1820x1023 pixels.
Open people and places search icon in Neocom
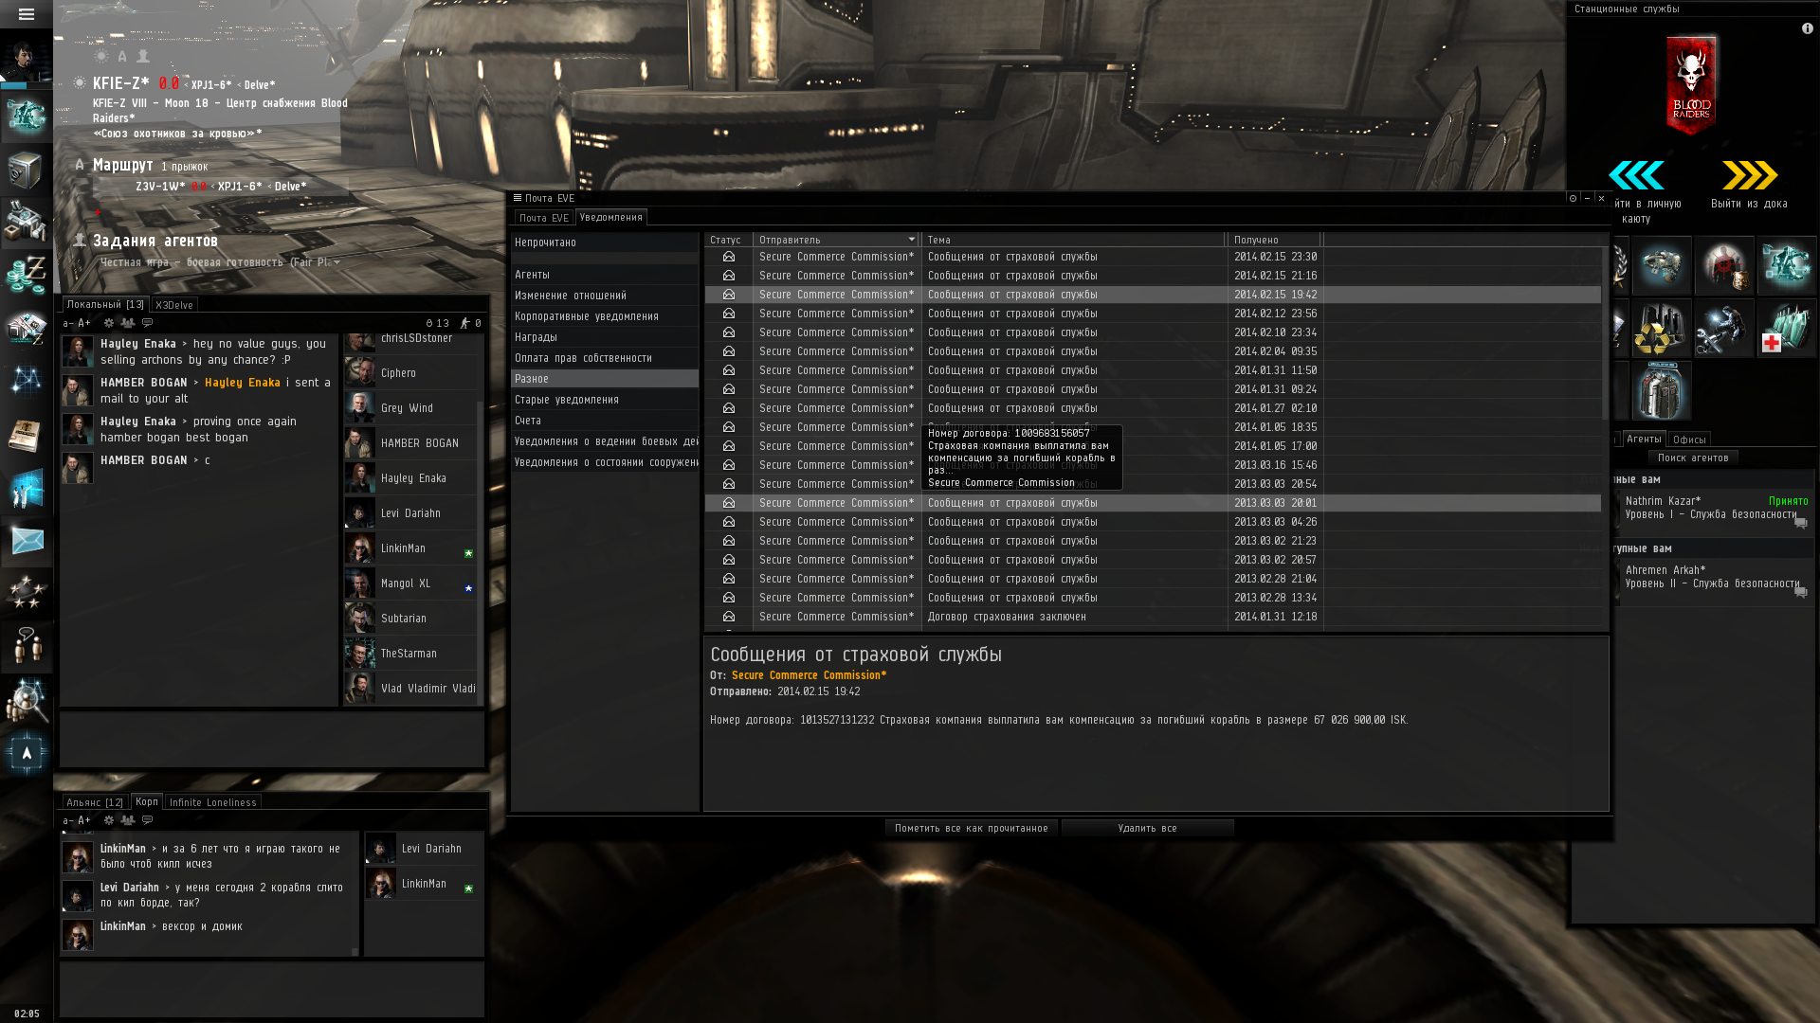coord(26,701)
